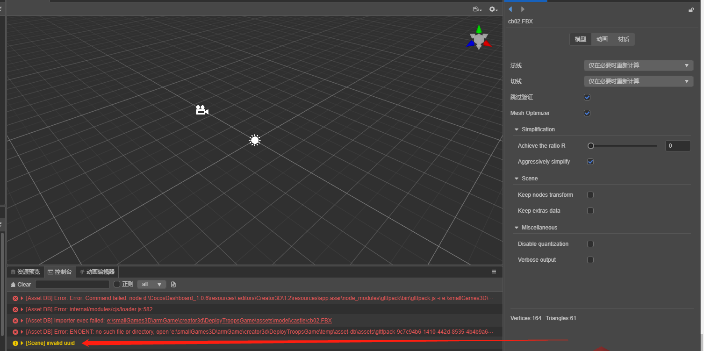Screen dimensions: 704x351
Task: Select the directional light sun gizmo
Action: point(255,140)
